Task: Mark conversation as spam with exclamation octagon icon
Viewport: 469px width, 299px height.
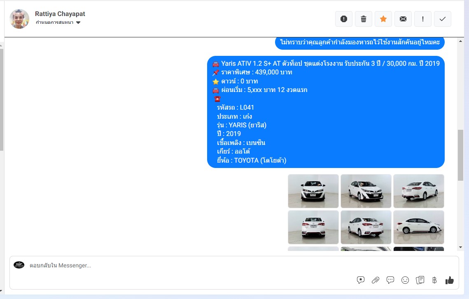Action: (x=344, y=19)
